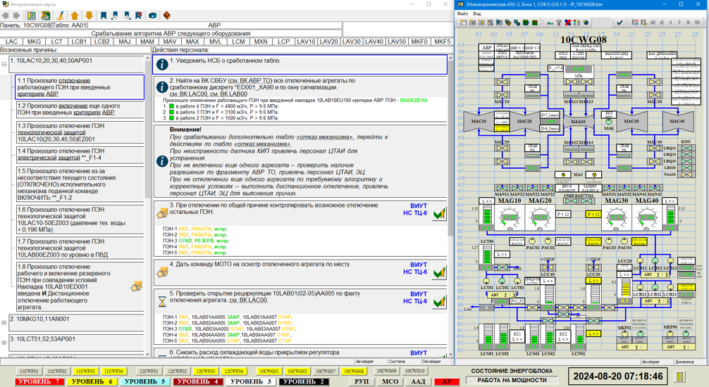Click the red and blue cross icon
Image resolution: width=709 pixels, height=387 pixels.
[567, 23]
